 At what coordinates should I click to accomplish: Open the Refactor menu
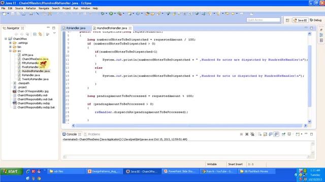coord(30,9)
